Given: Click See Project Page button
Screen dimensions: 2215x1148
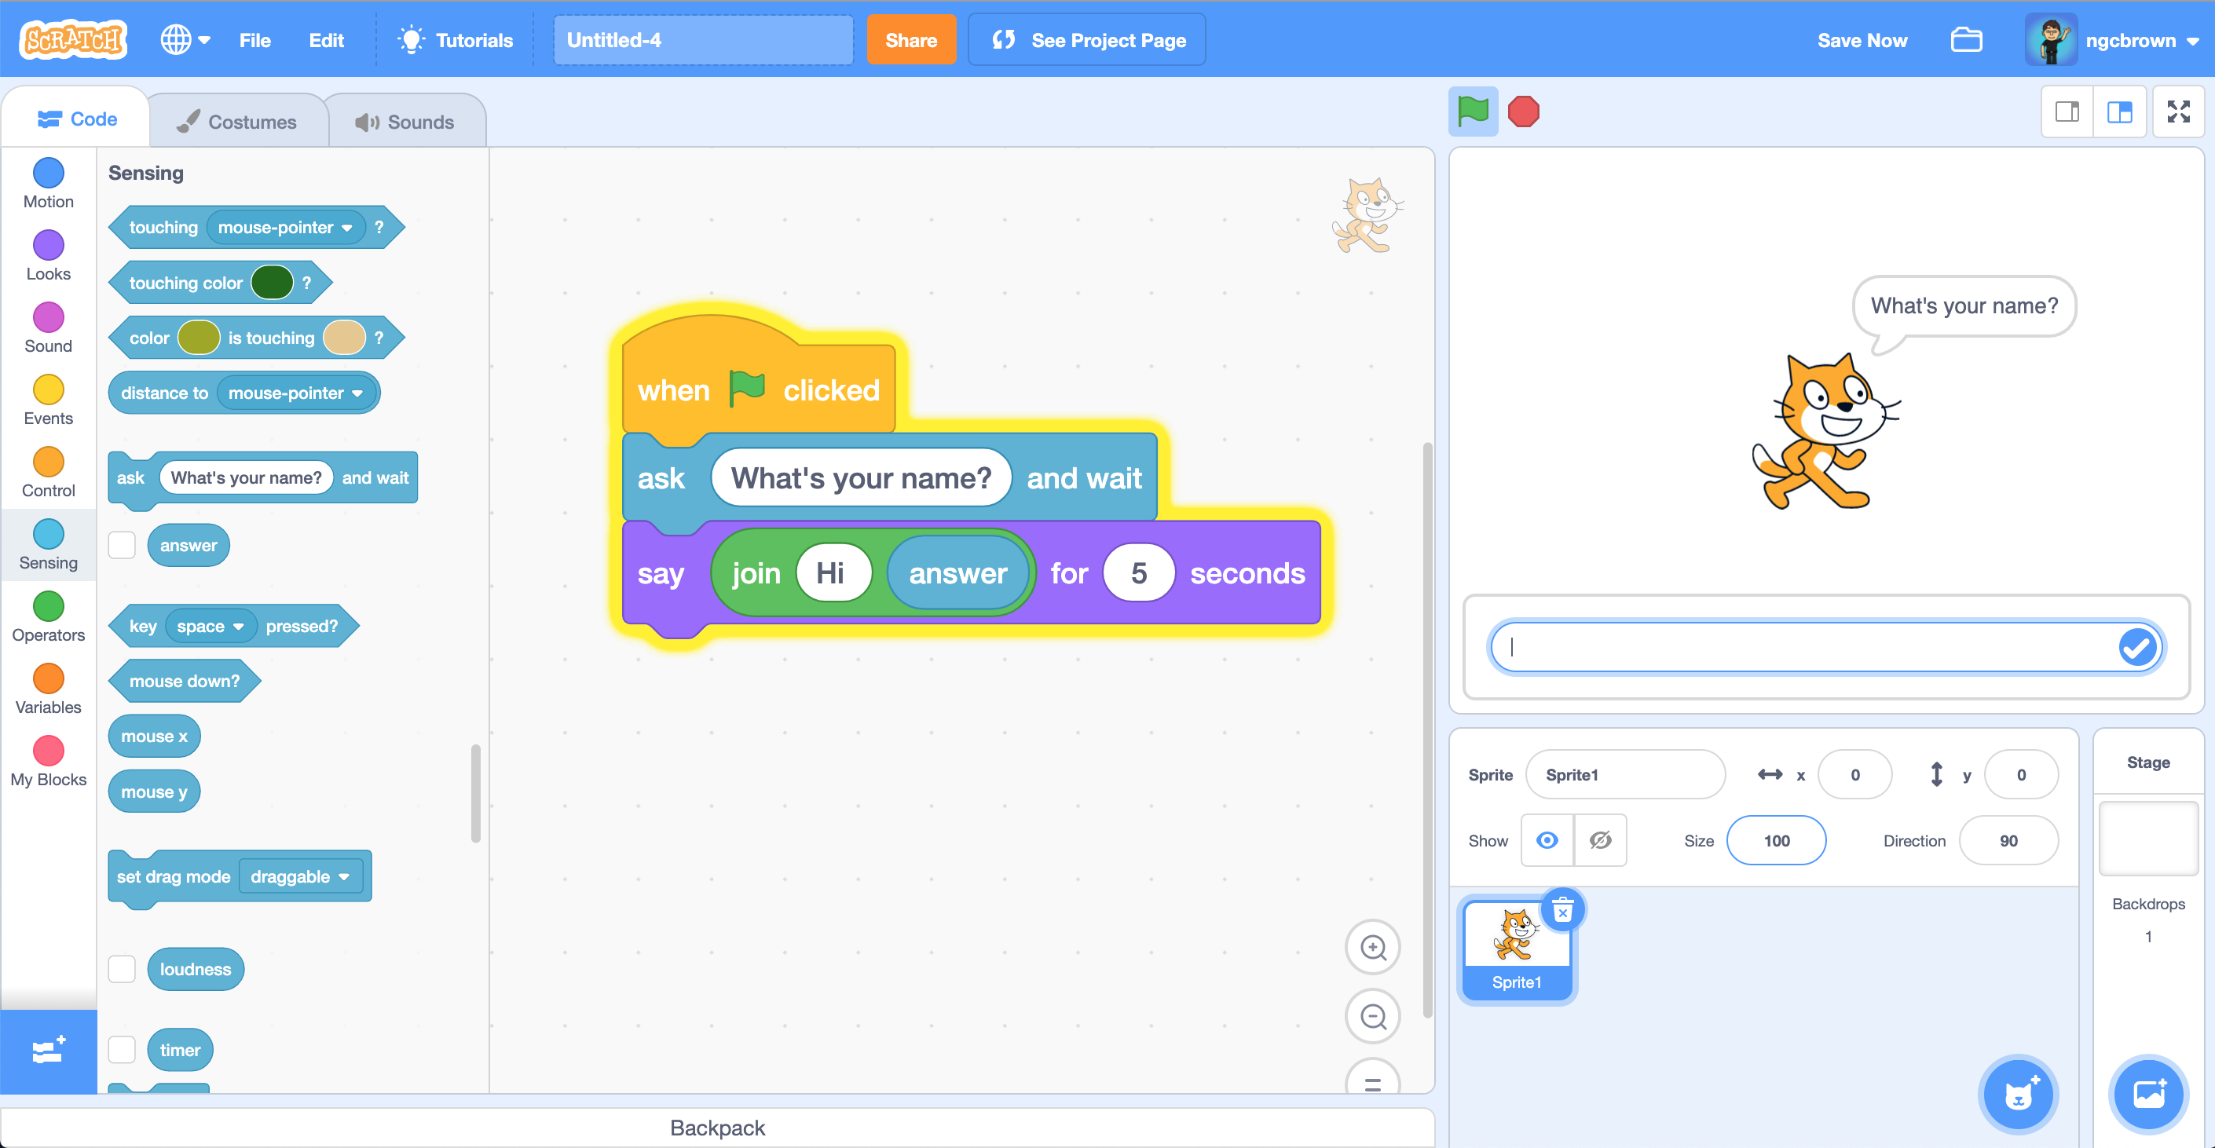Looking at the screenshot, I should point(1087,40).
